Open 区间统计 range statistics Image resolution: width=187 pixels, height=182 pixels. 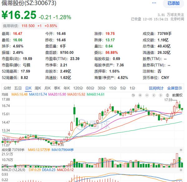[156, 88]
